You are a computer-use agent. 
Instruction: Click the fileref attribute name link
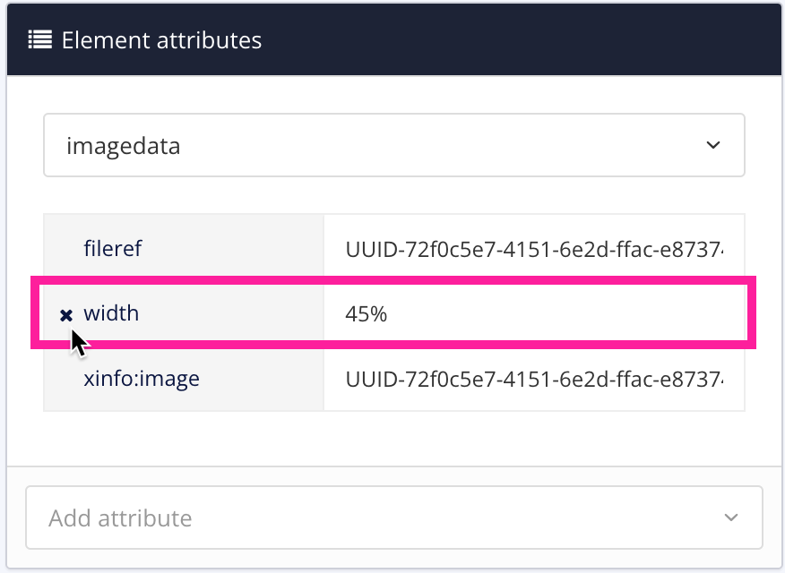pyautogui.click(x=112, y=249)
